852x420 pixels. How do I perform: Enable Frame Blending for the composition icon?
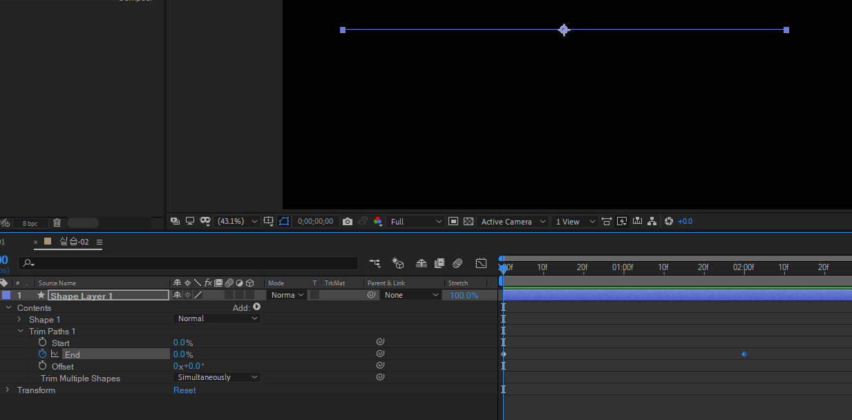(x=439, y=263)
